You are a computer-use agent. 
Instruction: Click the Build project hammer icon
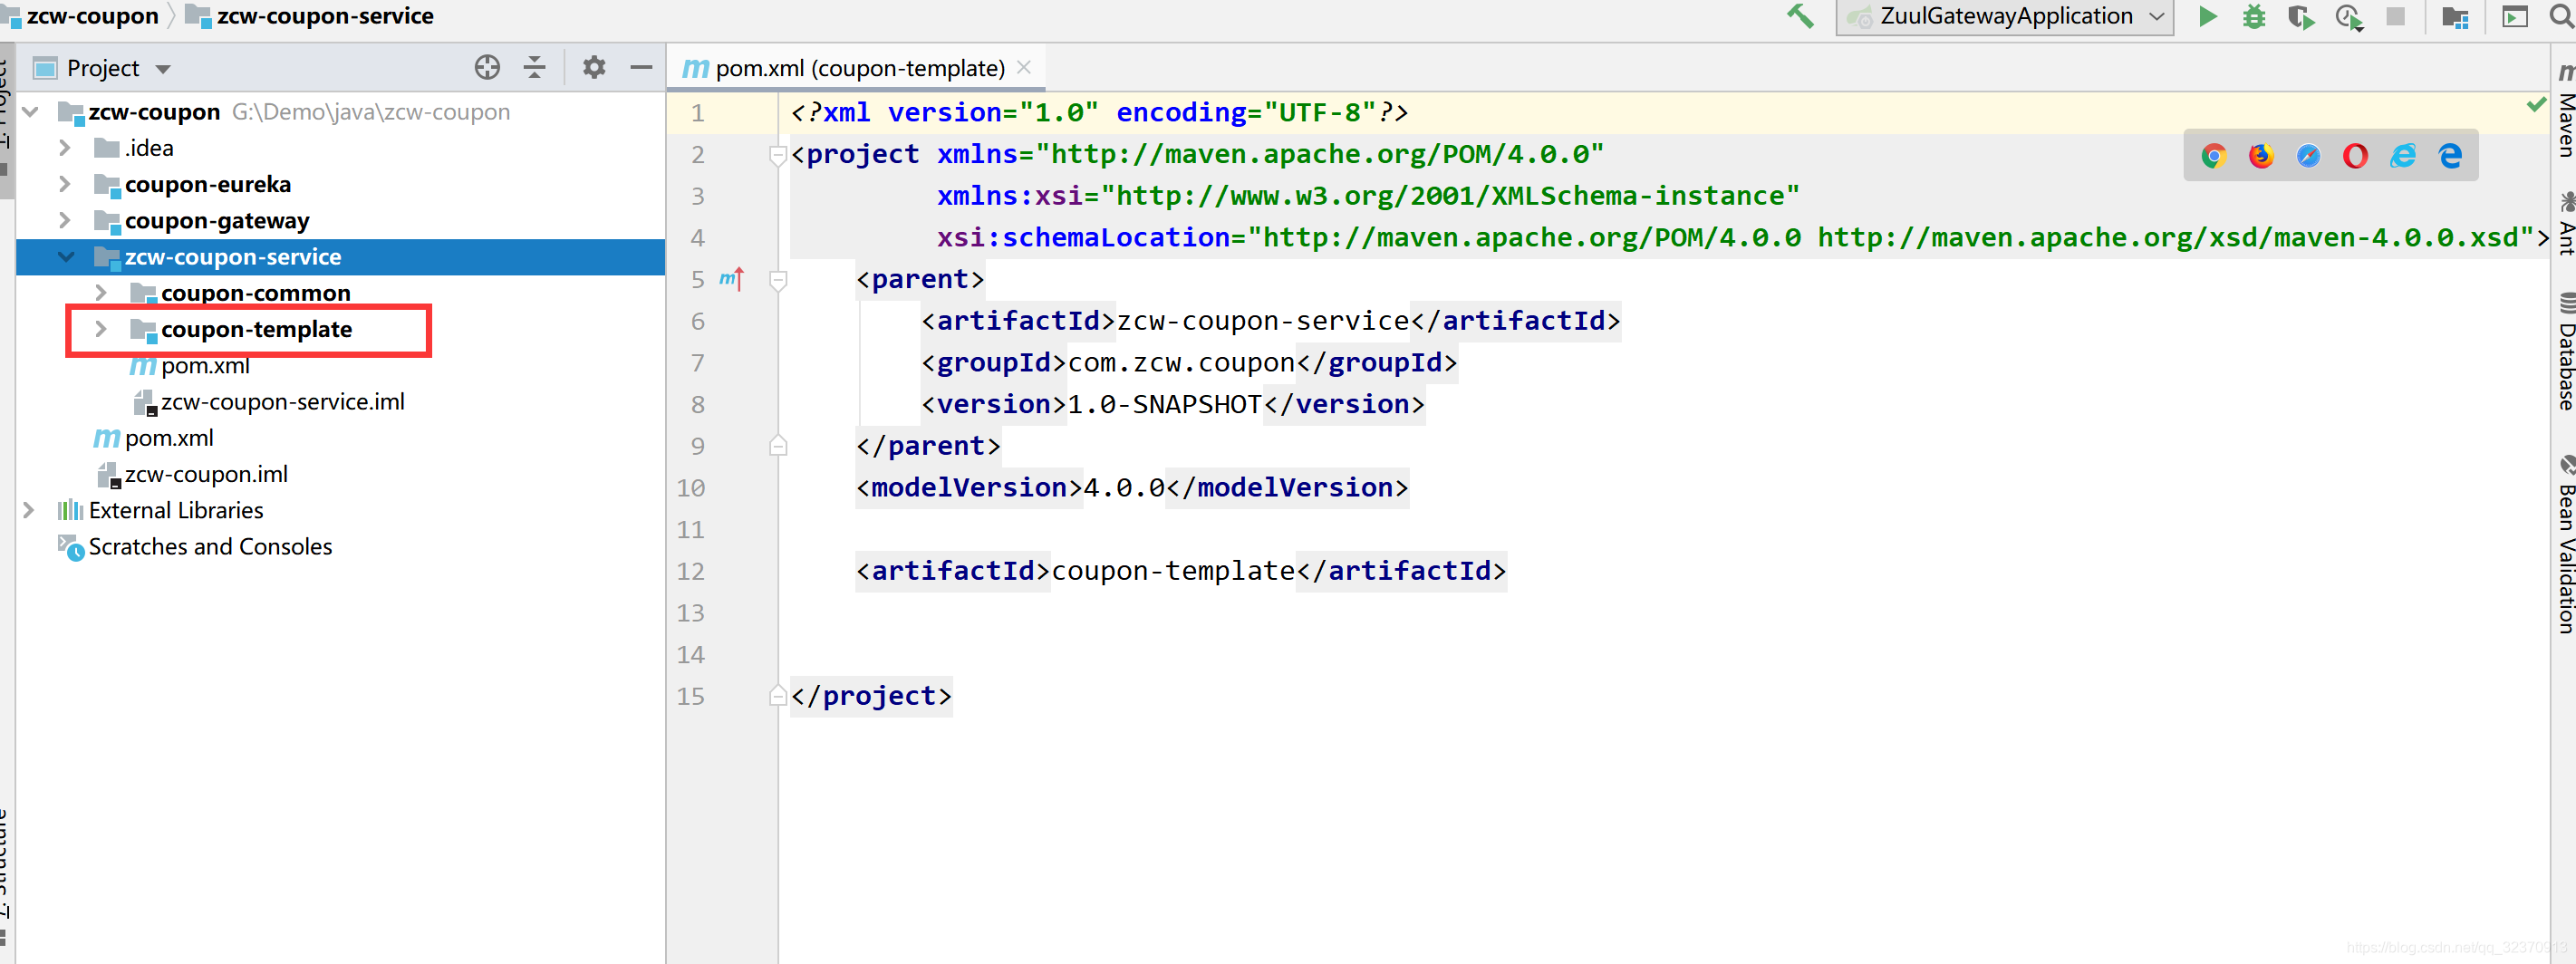pyautogui.click(x=1800, y=16)
